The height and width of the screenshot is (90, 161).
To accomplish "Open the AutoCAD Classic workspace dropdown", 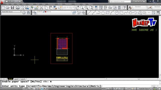I will point(21,12).
